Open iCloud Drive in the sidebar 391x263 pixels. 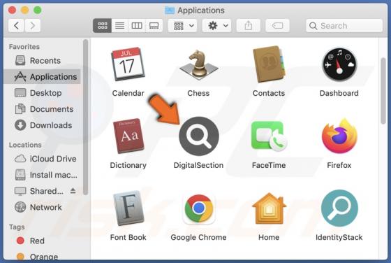tap(42, 159)
